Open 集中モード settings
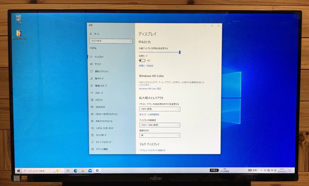The width and height of the screenshot is (309, 186). point(100,78)
